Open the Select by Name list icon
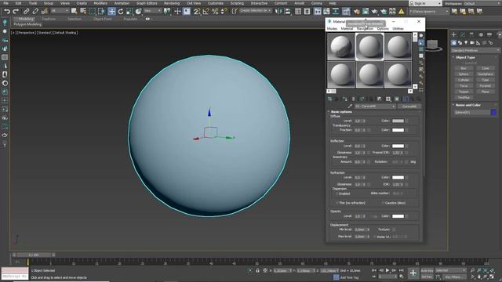This screenshot has height=282, width=502. tap(83, 12)
